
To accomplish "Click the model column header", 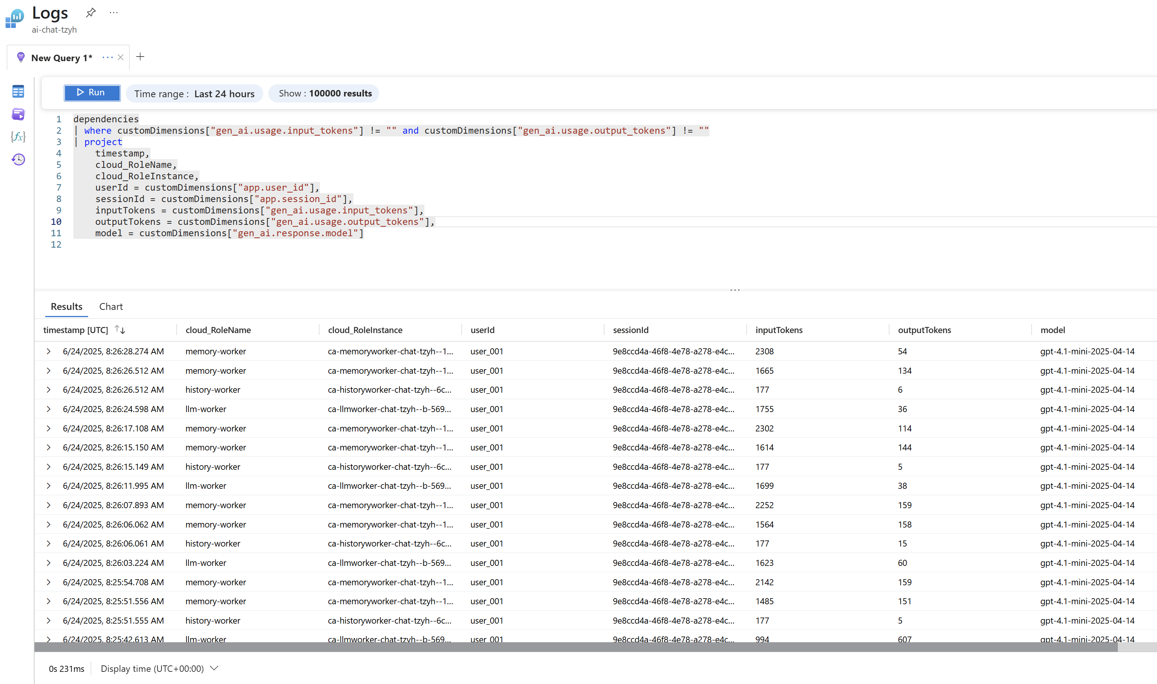I will click(x=1053, y=330).
